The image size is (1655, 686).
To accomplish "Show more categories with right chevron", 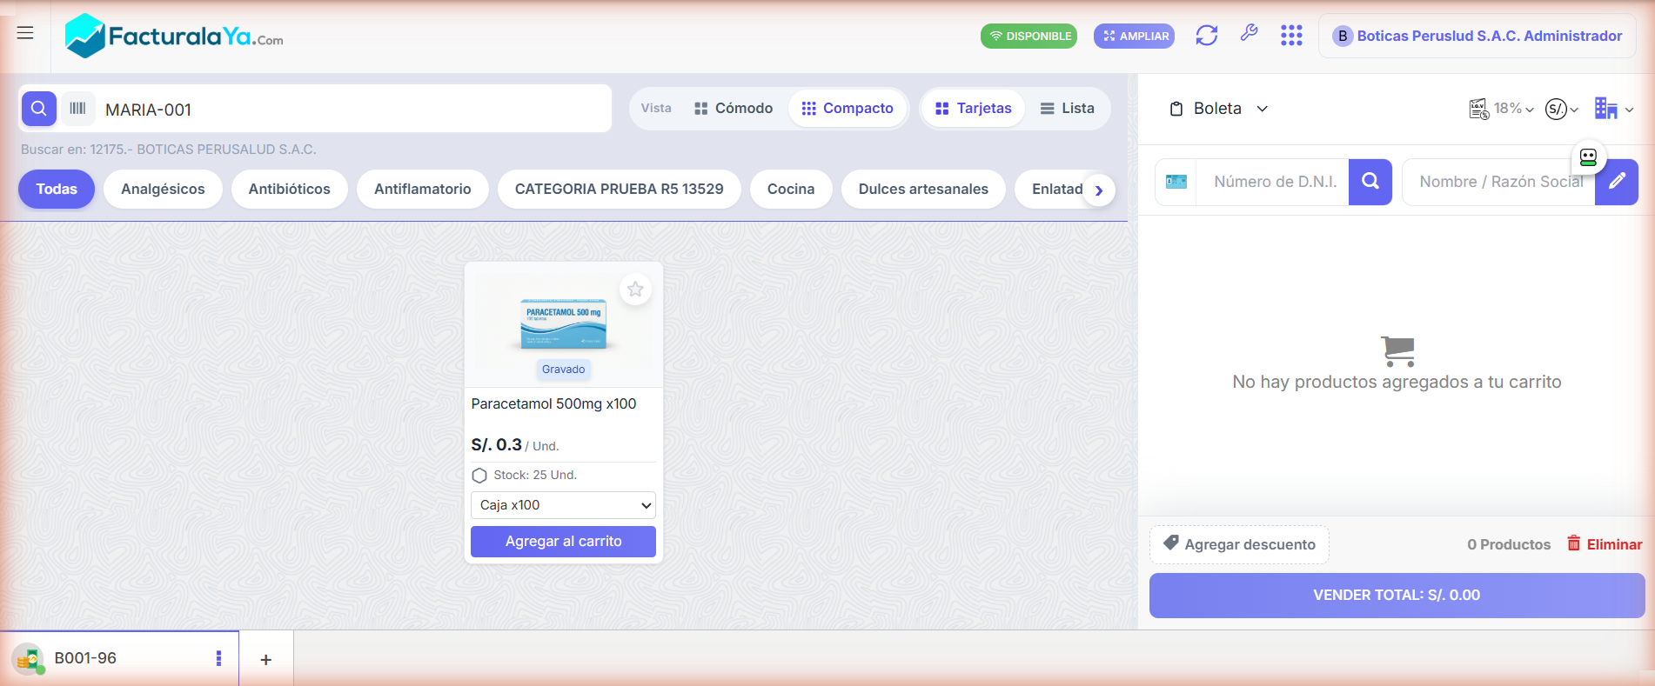I will coord(1099,190).
